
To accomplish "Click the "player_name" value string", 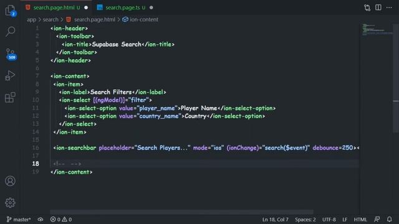I will point(157,108).
